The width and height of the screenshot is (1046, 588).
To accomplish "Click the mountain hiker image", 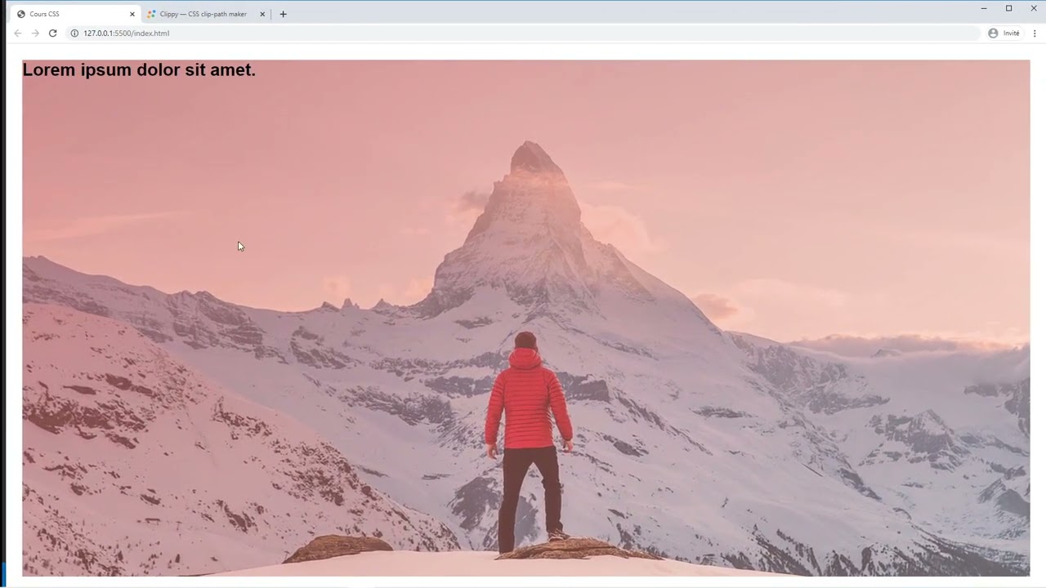I will (x=525, y=318).
